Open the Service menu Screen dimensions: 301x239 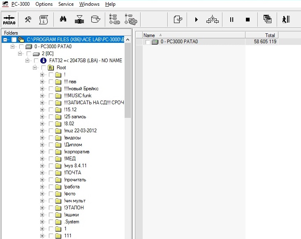coord(66,4)
